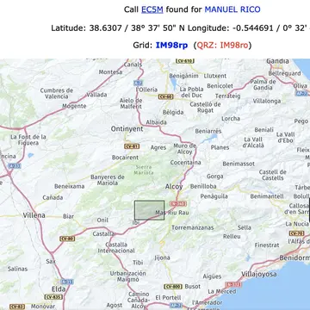310x310 pixels.
Task: Click the IM98rp grid locator
Action: tap(171, 45)
